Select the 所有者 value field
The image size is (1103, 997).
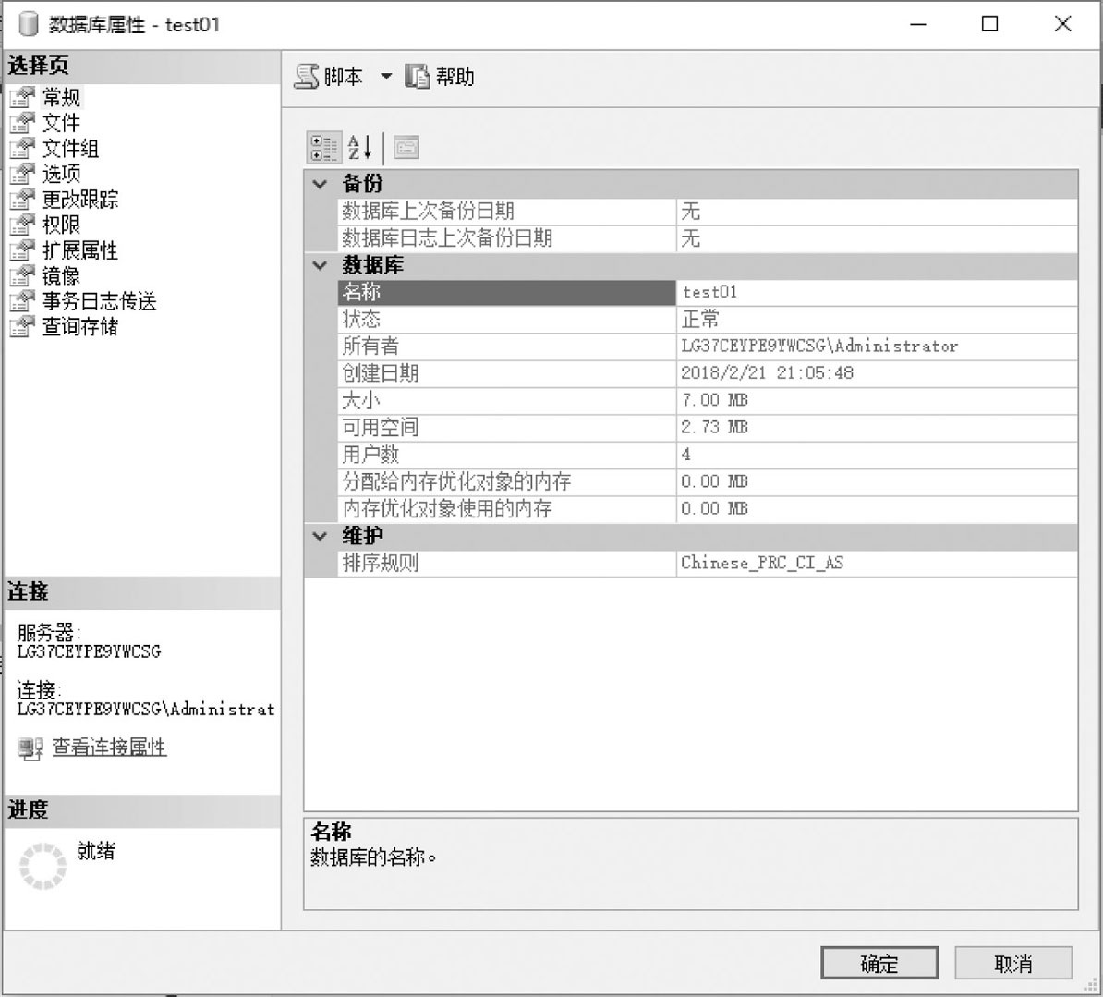pyautogui.click(x=877, y=347)
